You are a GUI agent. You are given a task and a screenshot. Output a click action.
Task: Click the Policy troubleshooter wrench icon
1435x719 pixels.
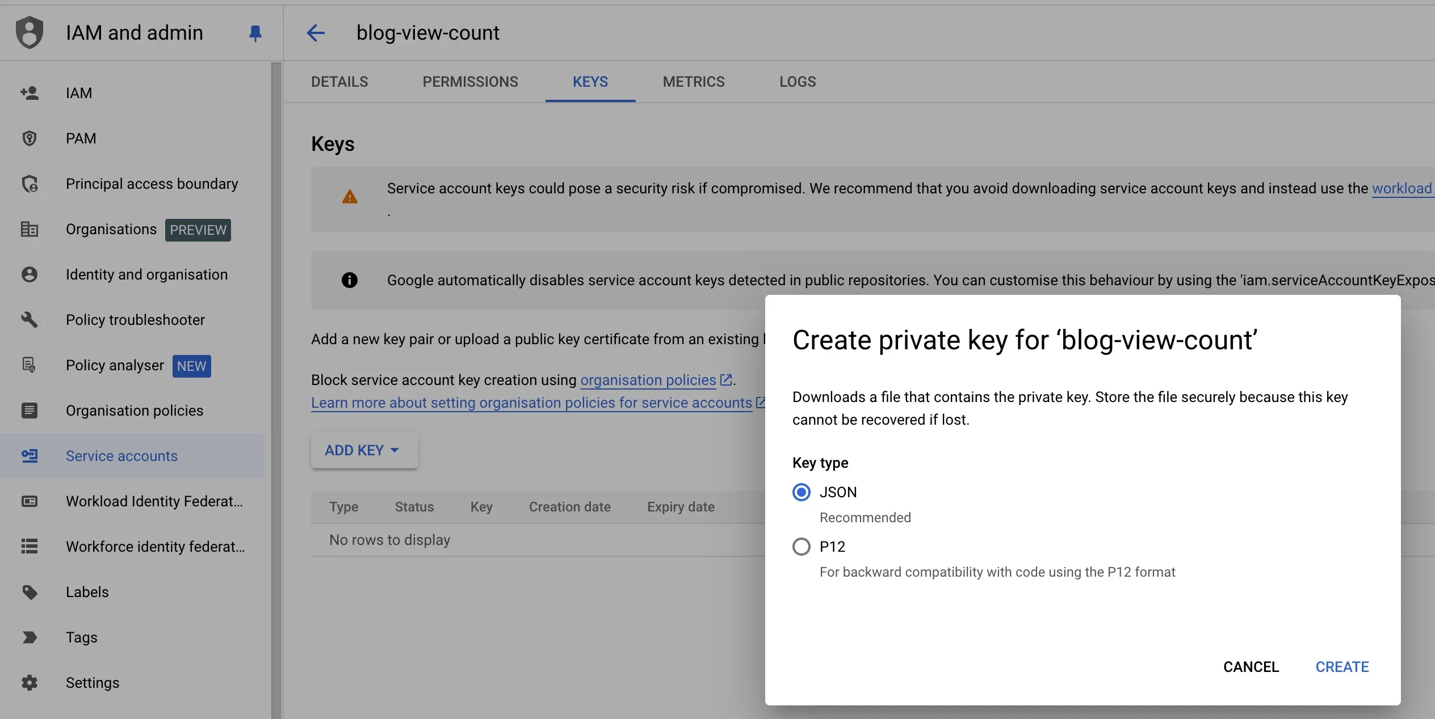tap(30, 320)
